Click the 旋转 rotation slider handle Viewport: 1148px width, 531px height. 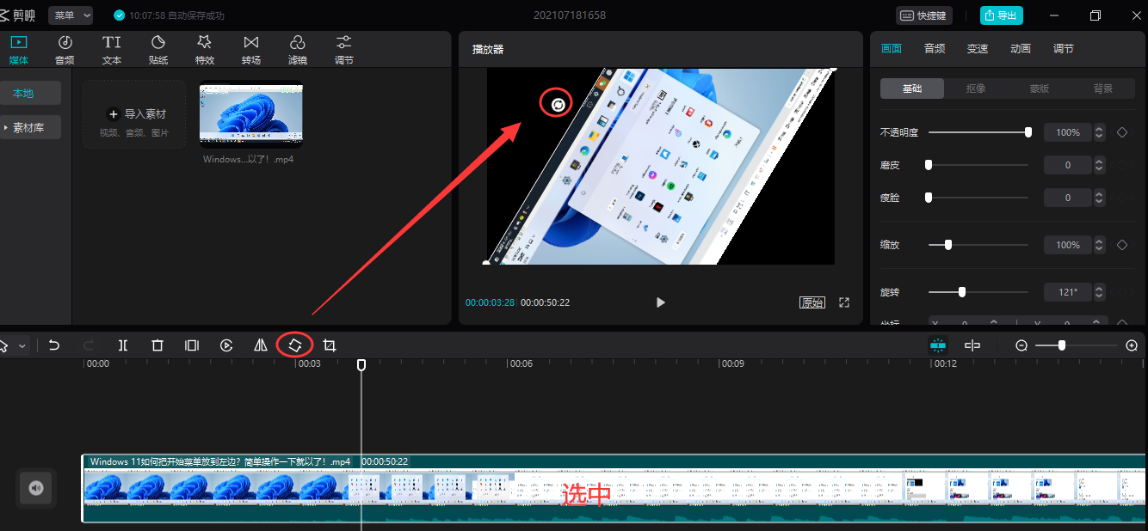pos(962,292)
